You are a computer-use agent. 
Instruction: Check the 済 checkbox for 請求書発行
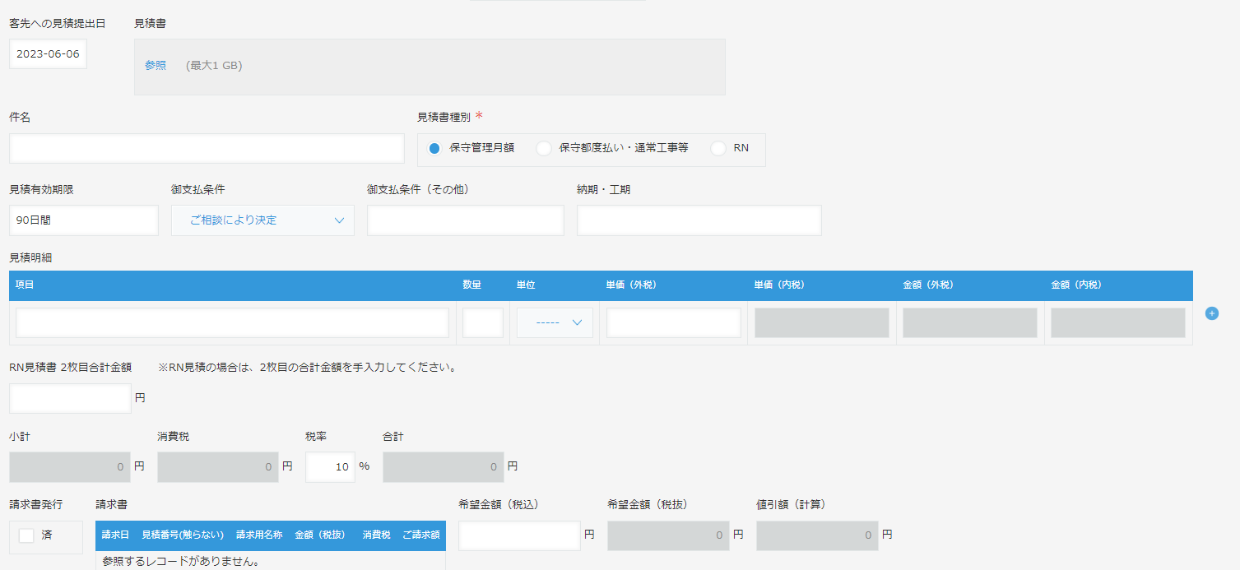[x=26, y=535]
